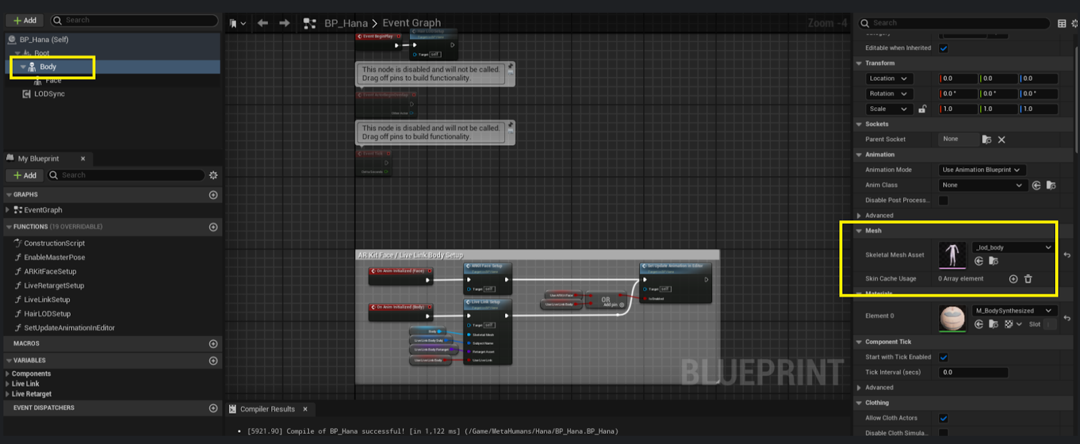Browse to Element 0 material asset

(x=994, y=325)
